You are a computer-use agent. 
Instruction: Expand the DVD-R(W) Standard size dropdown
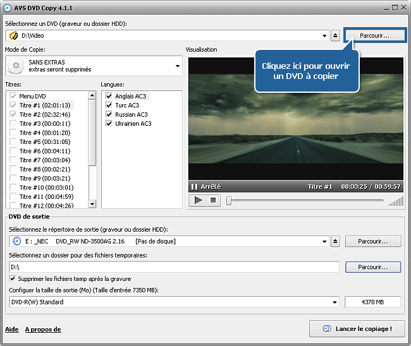pyautogui.click(x=334, y=302)
